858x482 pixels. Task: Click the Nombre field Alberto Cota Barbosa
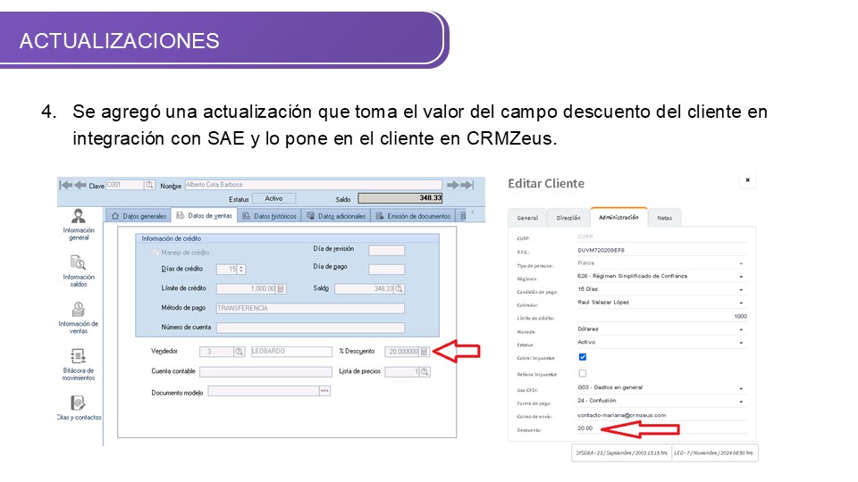pos(313,185)
